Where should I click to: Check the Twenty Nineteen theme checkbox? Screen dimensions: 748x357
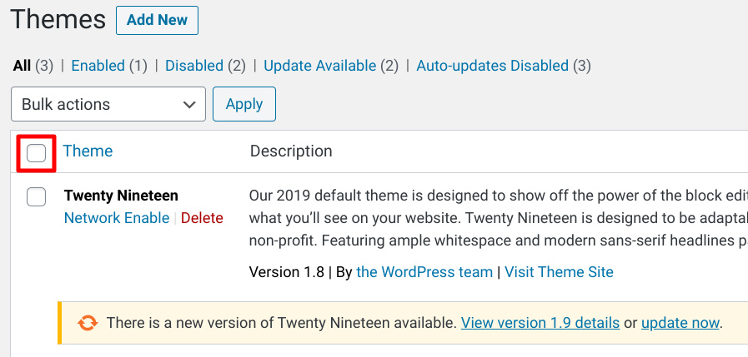[36, 196]
